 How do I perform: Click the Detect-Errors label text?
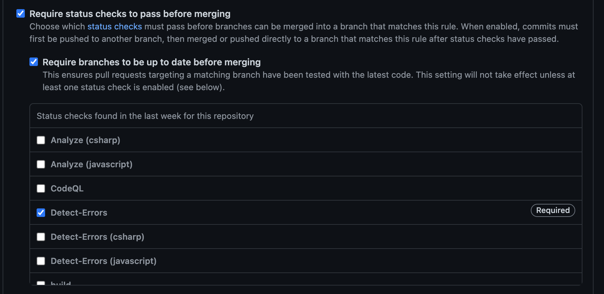[79, 213]
